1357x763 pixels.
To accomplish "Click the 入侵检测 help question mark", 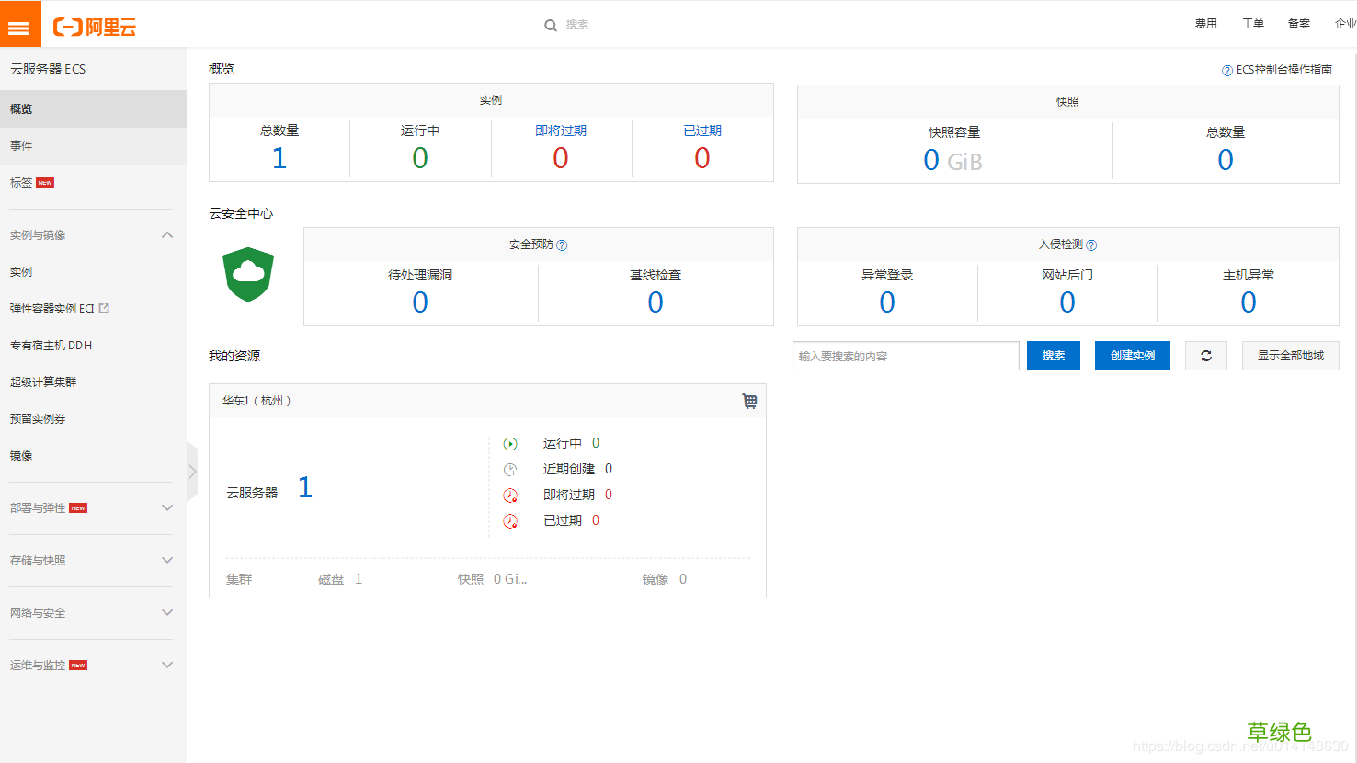I will (1090, 245).
